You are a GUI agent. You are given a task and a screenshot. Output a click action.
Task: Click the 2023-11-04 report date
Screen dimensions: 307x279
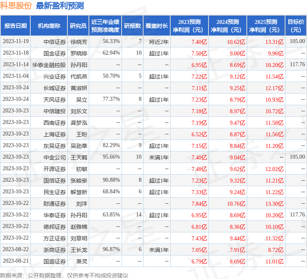[x=16, y=76]
